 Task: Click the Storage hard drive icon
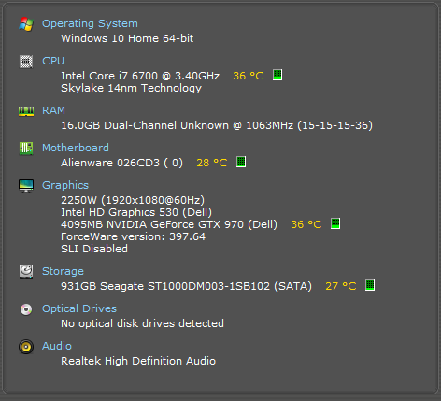pyautogui.click(x=26, y=271)
